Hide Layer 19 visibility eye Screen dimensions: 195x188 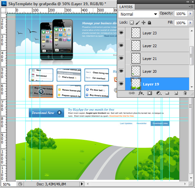(121, 84)
